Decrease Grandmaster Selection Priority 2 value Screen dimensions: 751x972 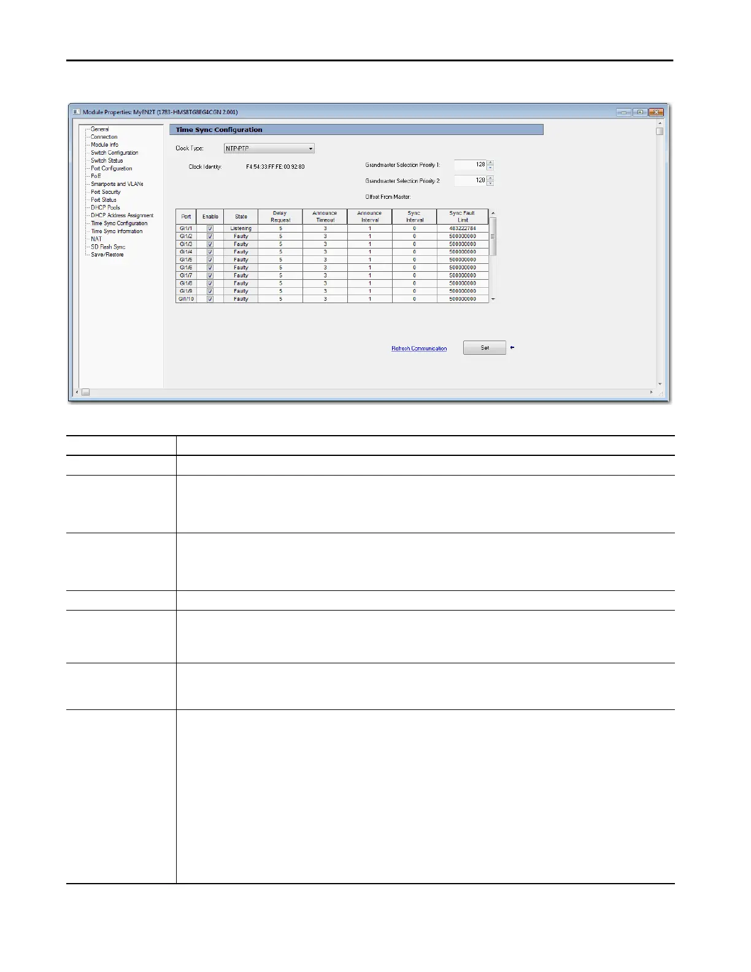coord(490,183)
